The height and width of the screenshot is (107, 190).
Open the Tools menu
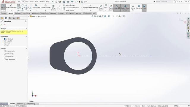pos(37,2)
